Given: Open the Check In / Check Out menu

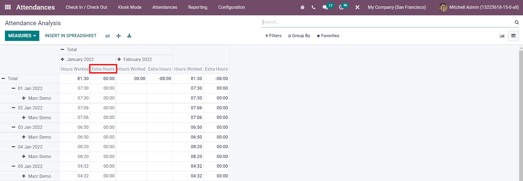Looking at the screenshot, I should click(86, 7).
